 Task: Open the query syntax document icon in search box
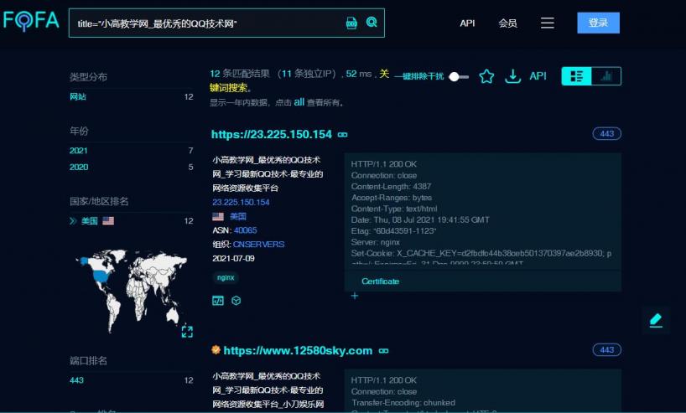point(351,23)
